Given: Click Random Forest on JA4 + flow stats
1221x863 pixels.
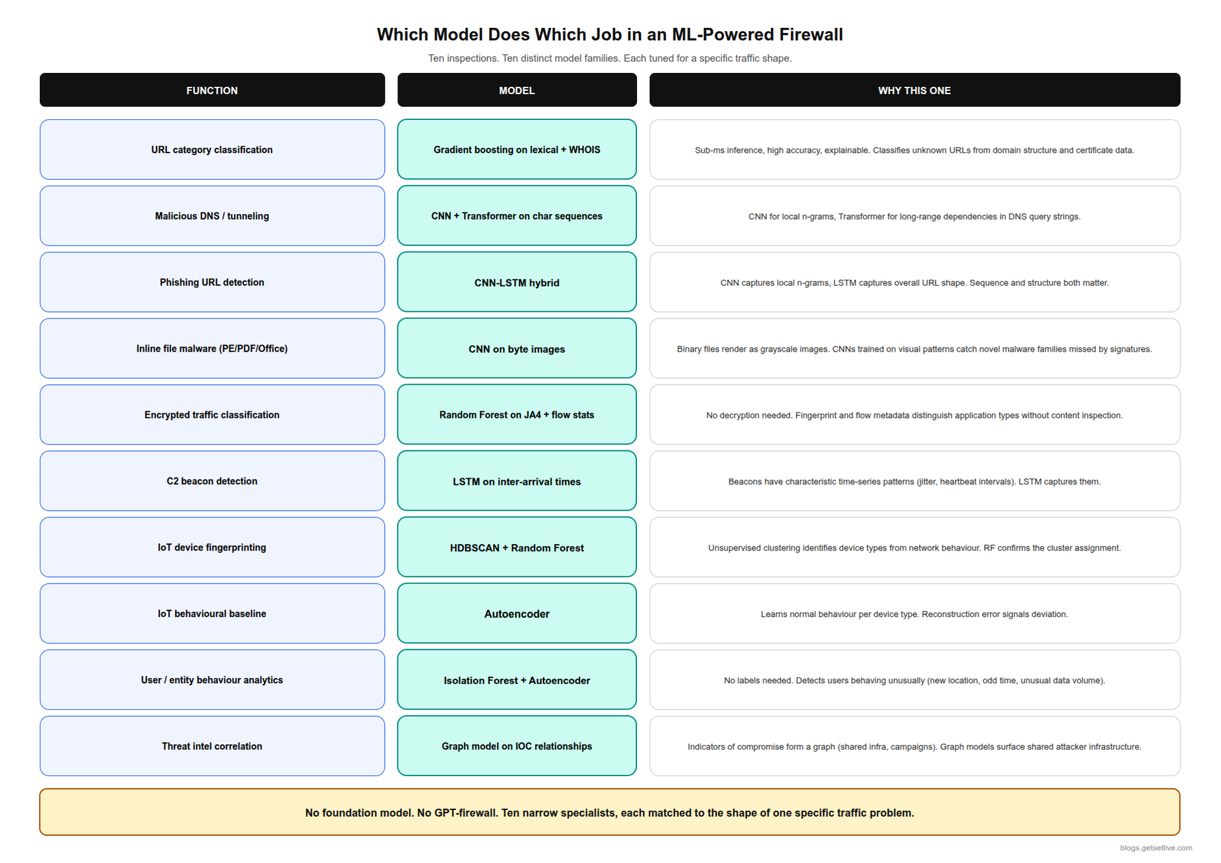Looking at the screenshot, I should (x=517, y=415).
